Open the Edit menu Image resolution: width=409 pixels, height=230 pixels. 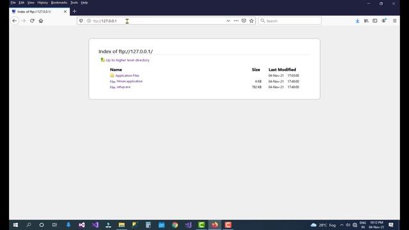21,3
